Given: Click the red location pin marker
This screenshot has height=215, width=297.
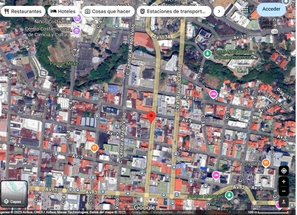Looking at the screenshot, I should tap(151, 117).
